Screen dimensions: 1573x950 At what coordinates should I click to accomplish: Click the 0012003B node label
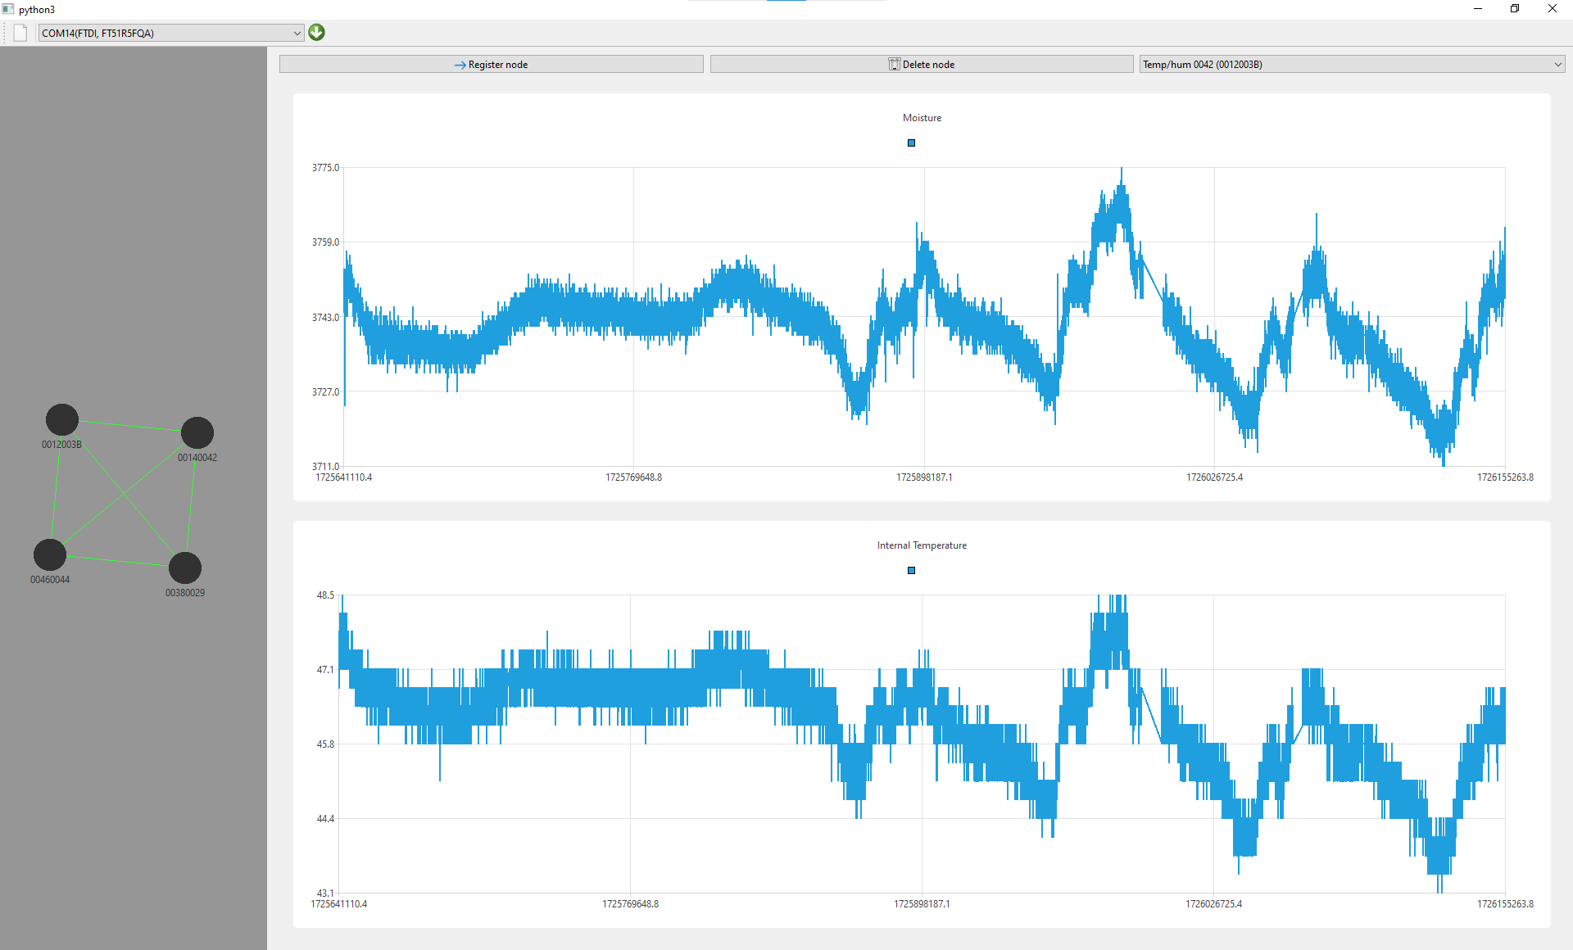(x=61, y=445)
